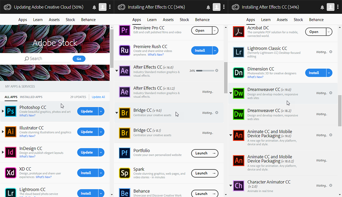Image resolution: width=342 pixels, height=197 pixels.
Task: Switch to the Installed Apps tab
Action: tap(31, 97)
